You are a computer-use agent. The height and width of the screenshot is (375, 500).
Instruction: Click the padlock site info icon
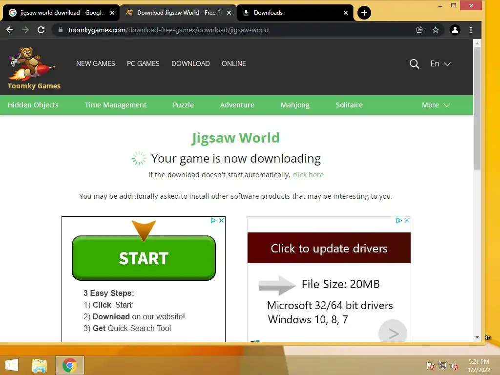tap(61, 30)
